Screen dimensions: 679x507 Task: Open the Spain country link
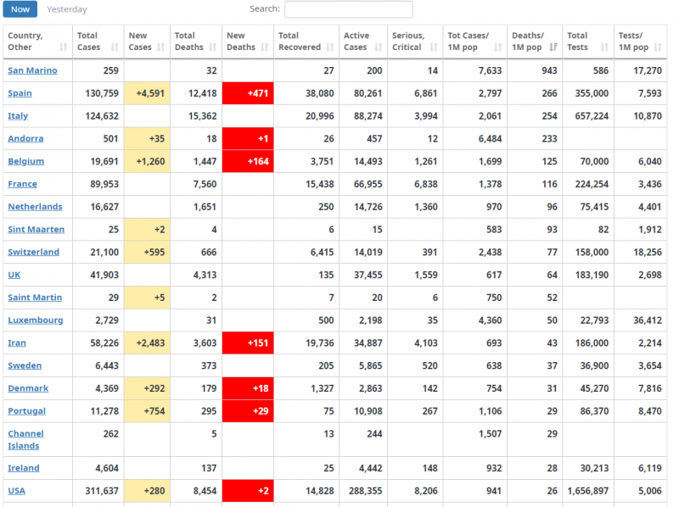20,93
